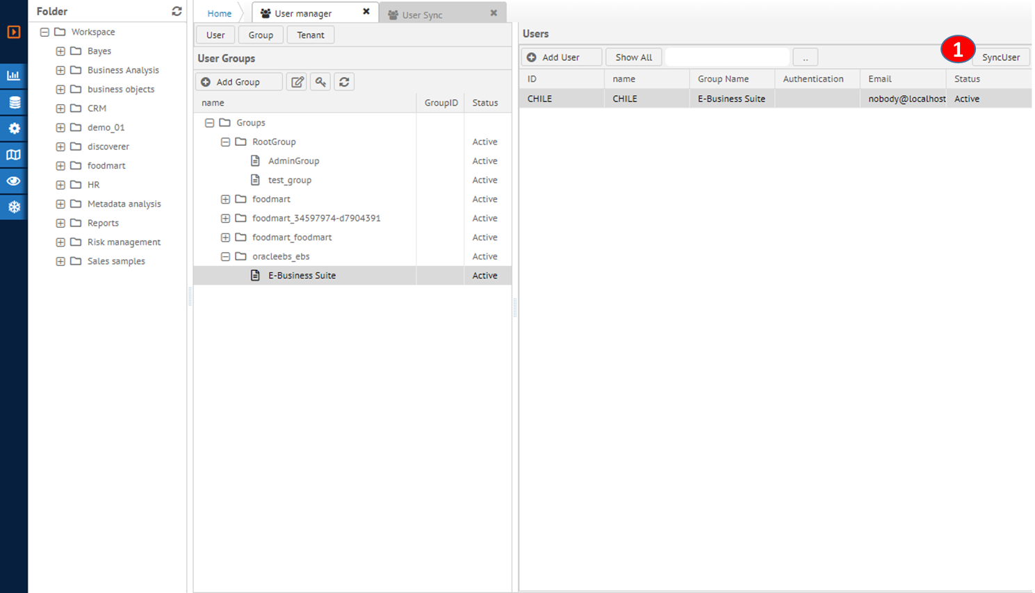Click the bar chart icon in left sidebar
This screenshot has width=1035, height=593.
(13, 76)
